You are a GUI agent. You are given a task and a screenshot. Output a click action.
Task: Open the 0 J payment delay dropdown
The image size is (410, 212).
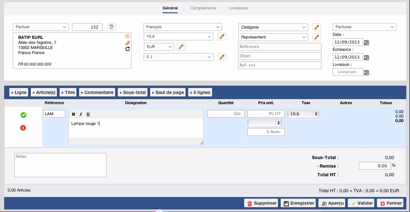[x=178, y=57]
